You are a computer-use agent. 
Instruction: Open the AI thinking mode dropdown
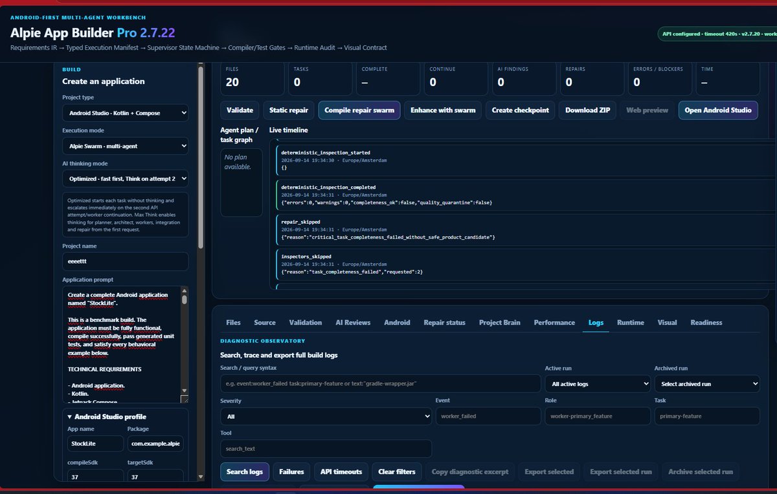[x=126, y=178]
